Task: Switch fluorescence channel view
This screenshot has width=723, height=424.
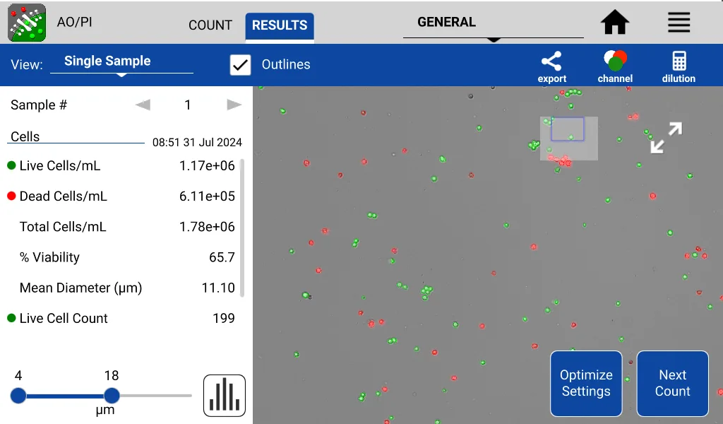Action: coord(614,64)
